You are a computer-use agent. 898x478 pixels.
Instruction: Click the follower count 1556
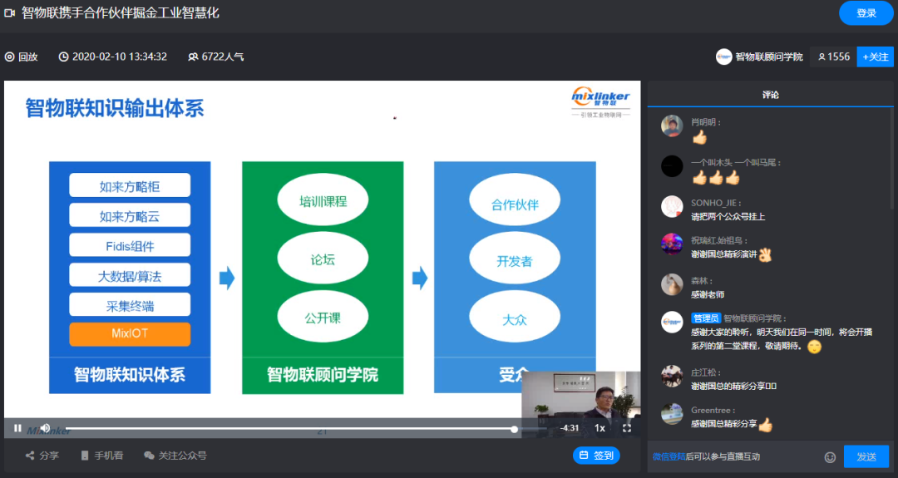pyautogui.click(x=834, y=57)
